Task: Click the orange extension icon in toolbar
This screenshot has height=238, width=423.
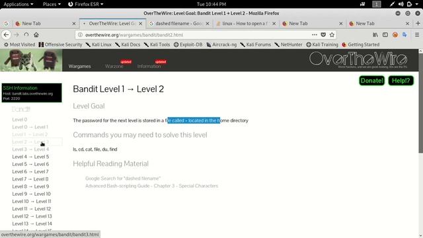Action: [x=395, y=35]
